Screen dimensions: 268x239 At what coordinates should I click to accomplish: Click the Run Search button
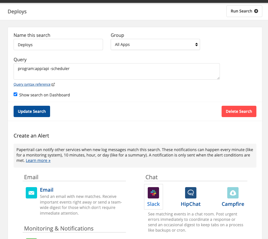coord(244,11)
